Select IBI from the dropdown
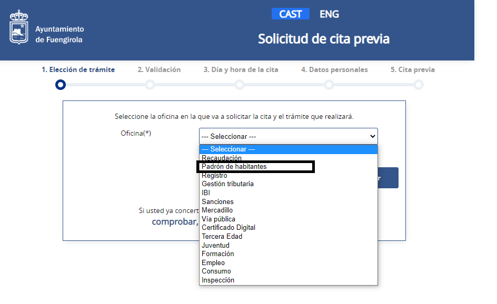The width and height of the screenshot is (497, 304). (206, 193)
